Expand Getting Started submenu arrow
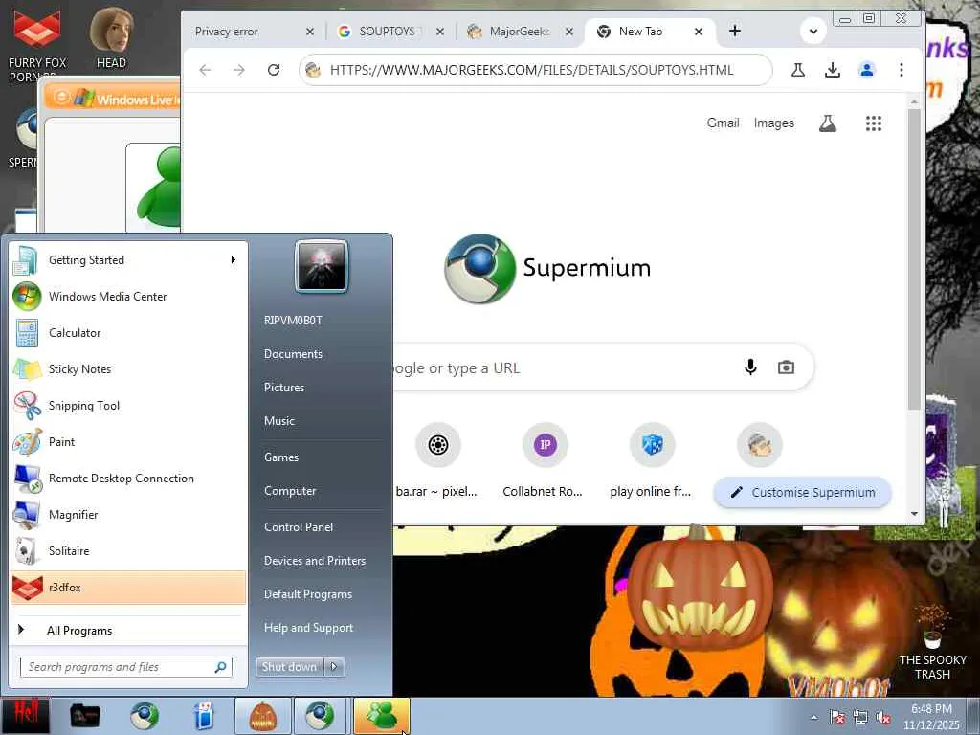Screen dimensions: 980x735 click(234, 260)
